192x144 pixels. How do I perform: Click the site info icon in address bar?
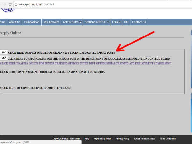(16, 4)
